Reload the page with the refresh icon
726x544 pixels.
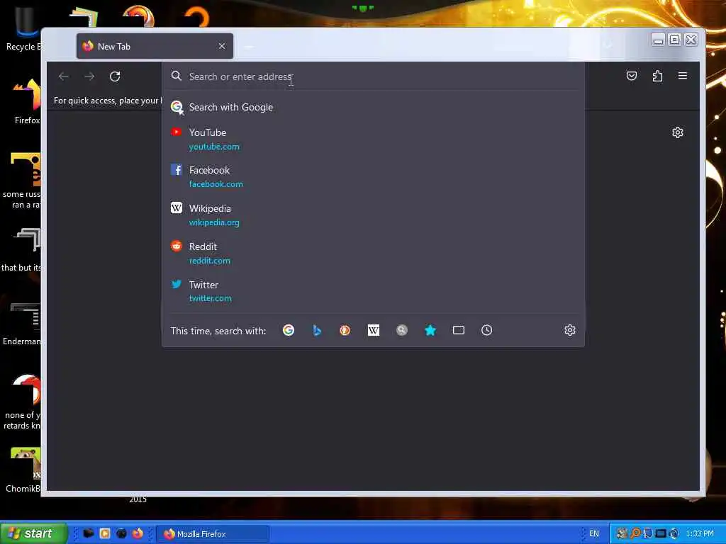coord(115,76)
